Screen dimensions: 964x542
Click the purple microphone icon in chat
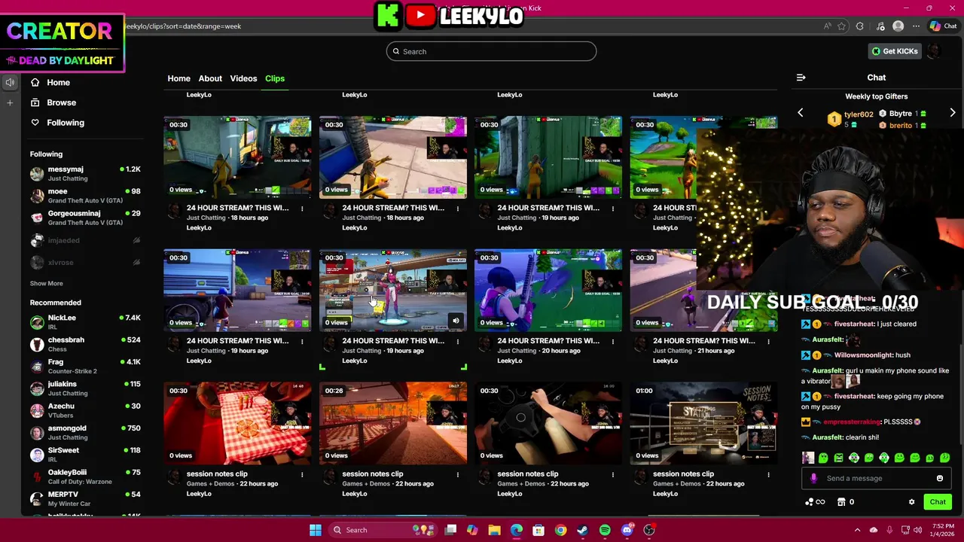tap(813, 479)
